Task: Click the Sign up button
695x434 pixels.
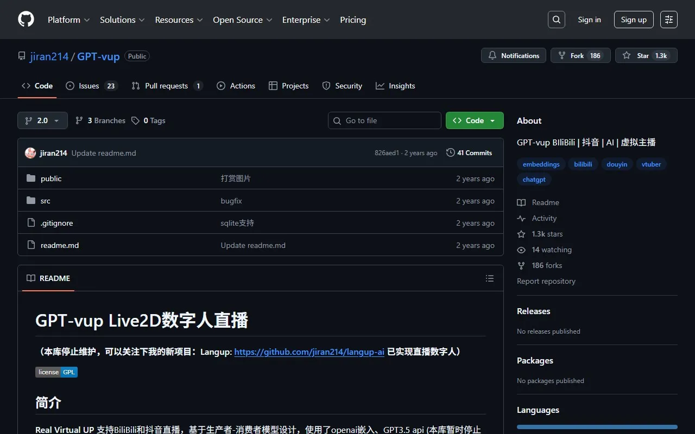Action: click(634, 20)
